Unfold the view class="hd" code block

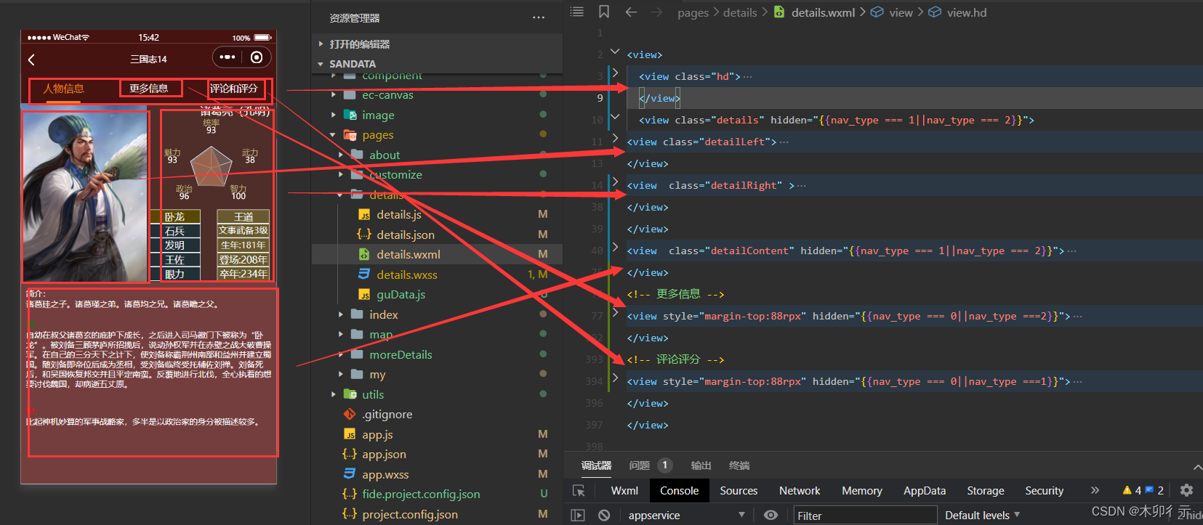(x=615, y=73)
